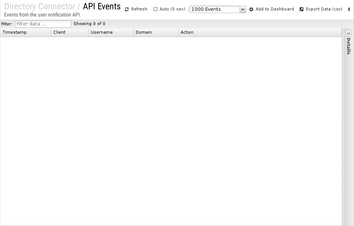Click the Add to Dashboard text
Viewport: 354px width, 226px height.
(274, 9)
